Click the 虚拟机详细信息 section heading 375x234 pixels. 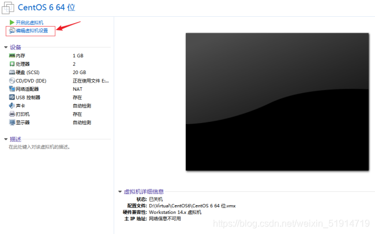tap(144, 192)
